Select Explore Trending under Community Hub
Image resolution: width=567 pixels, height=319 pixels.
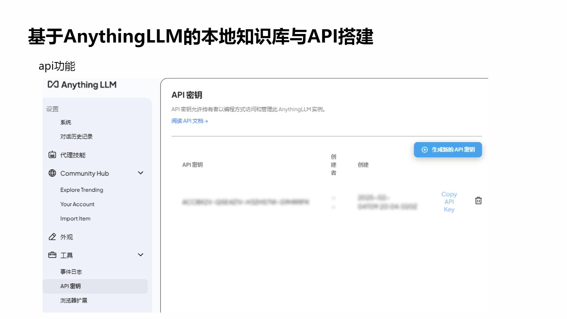tap(82, 190)
